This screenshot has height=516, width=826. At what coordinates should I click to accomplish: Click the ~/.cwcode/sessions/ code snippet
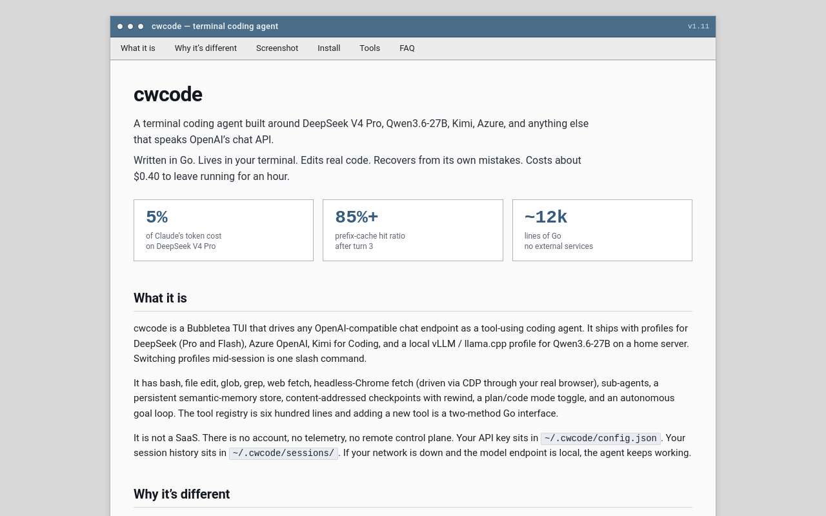(x=283, y=453)
